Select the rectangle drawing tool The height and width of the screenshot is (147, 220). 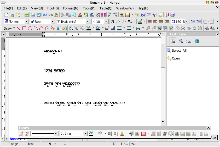(24, 28)
